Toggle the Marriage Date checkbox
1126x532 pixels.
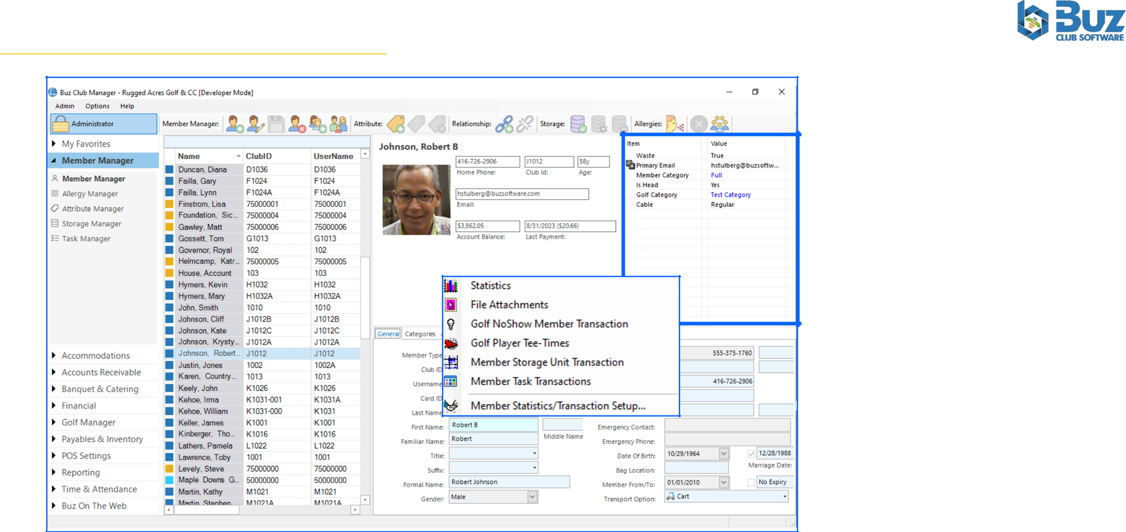[751, 454]
